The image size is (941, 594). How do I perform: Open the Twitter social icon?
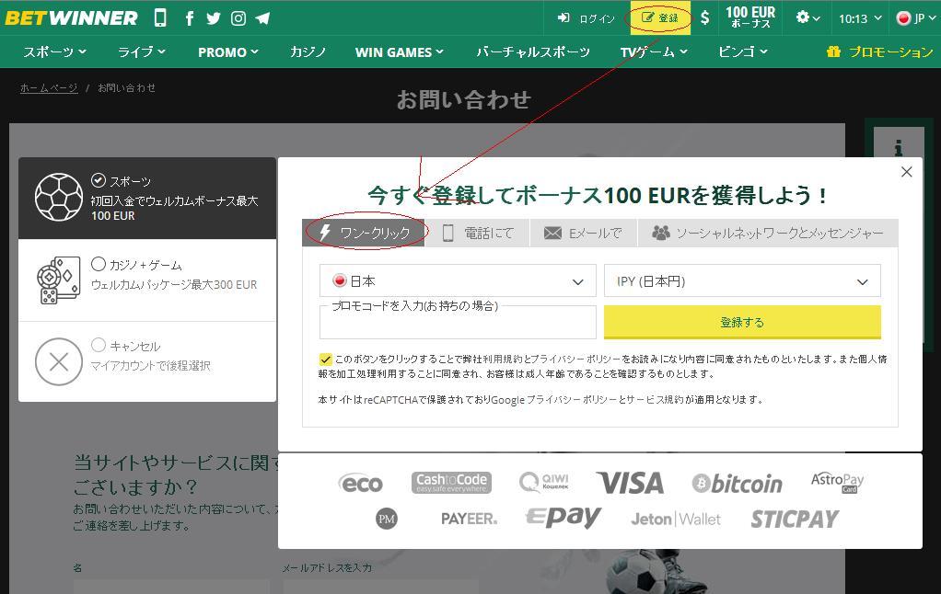tap(214, 18)
